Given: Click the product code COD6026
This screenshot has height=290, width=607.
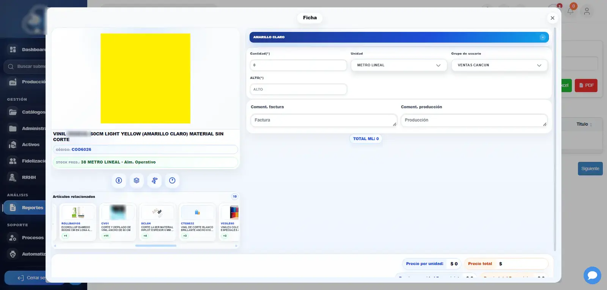Looking at the screenshot, I should [x=81, y=150].
